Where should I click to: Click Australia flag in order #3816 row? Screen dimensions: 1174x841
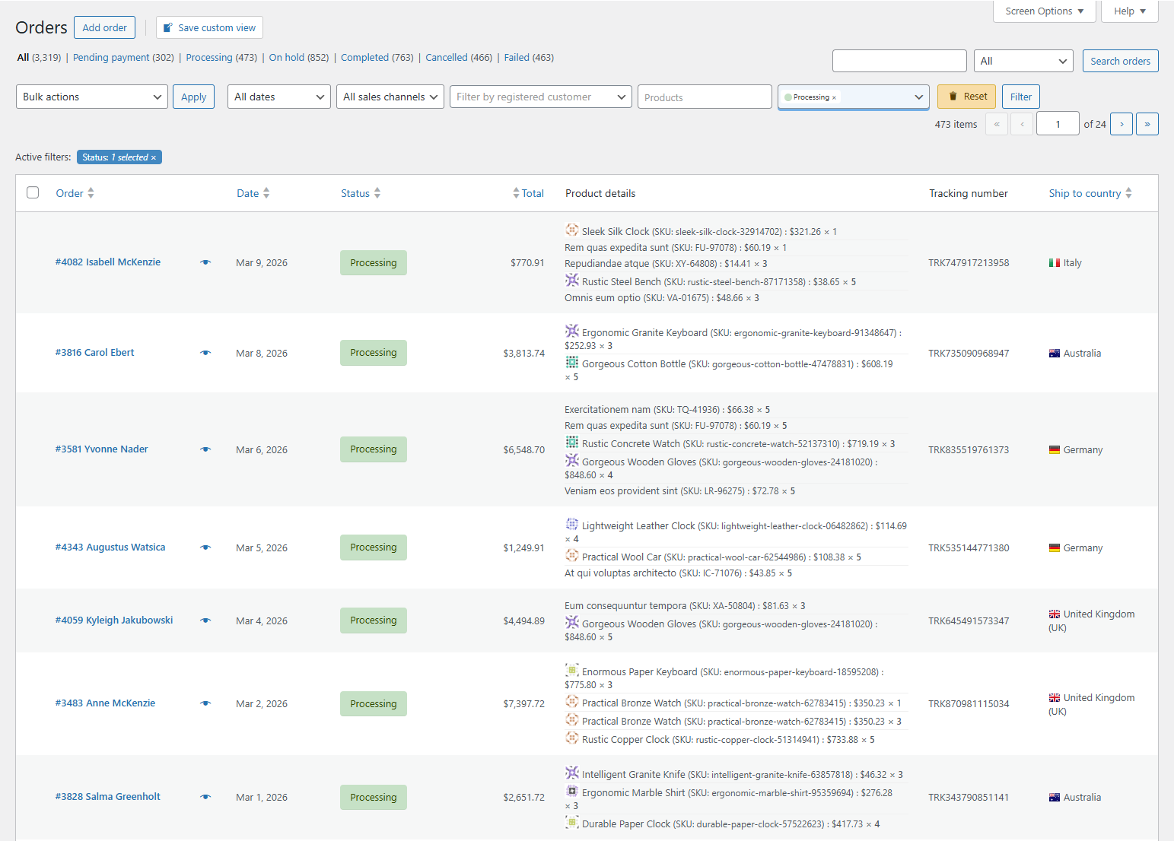point(1055,354)
